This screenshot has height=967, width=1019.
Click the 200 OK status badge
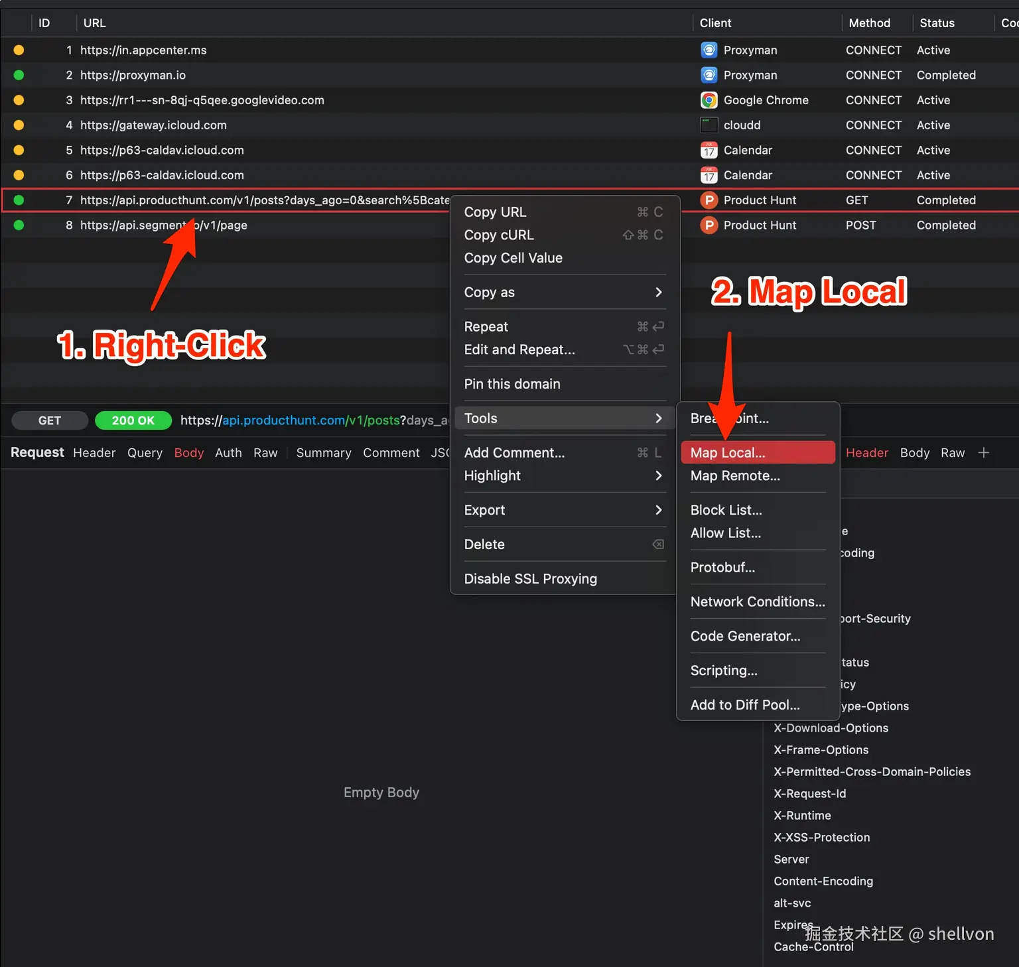(133, 420)
